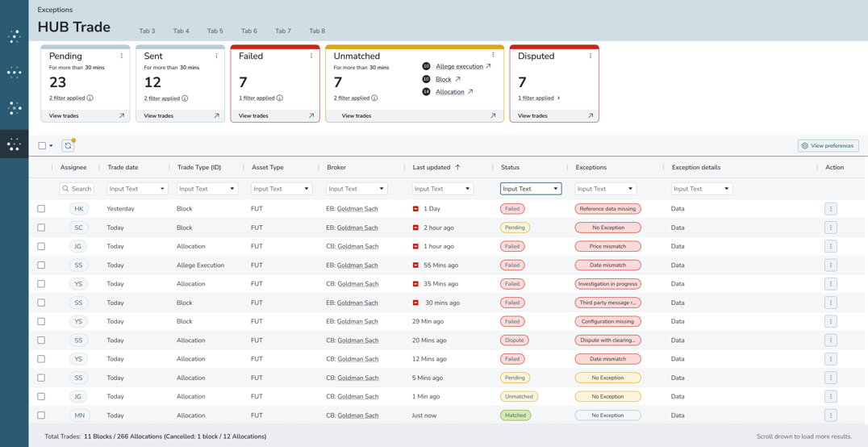Click the View preferences button
The height and width of the screenshot is (447, 868).
click(828, 146)
